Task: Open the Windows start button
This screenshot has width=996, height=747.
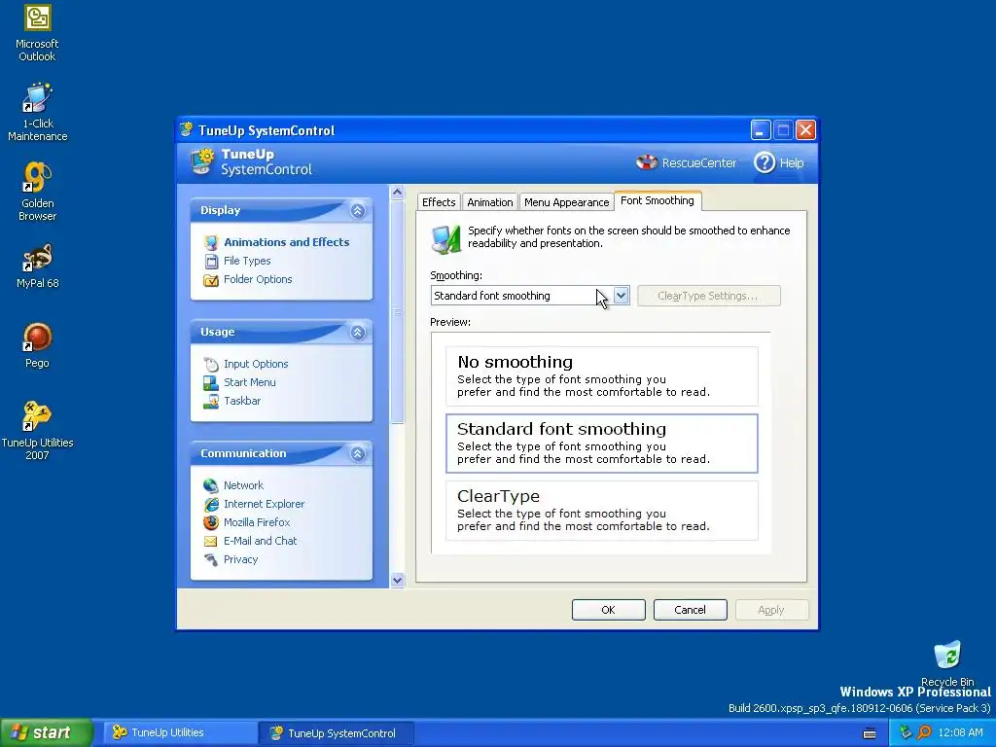Action: point(46,732)
